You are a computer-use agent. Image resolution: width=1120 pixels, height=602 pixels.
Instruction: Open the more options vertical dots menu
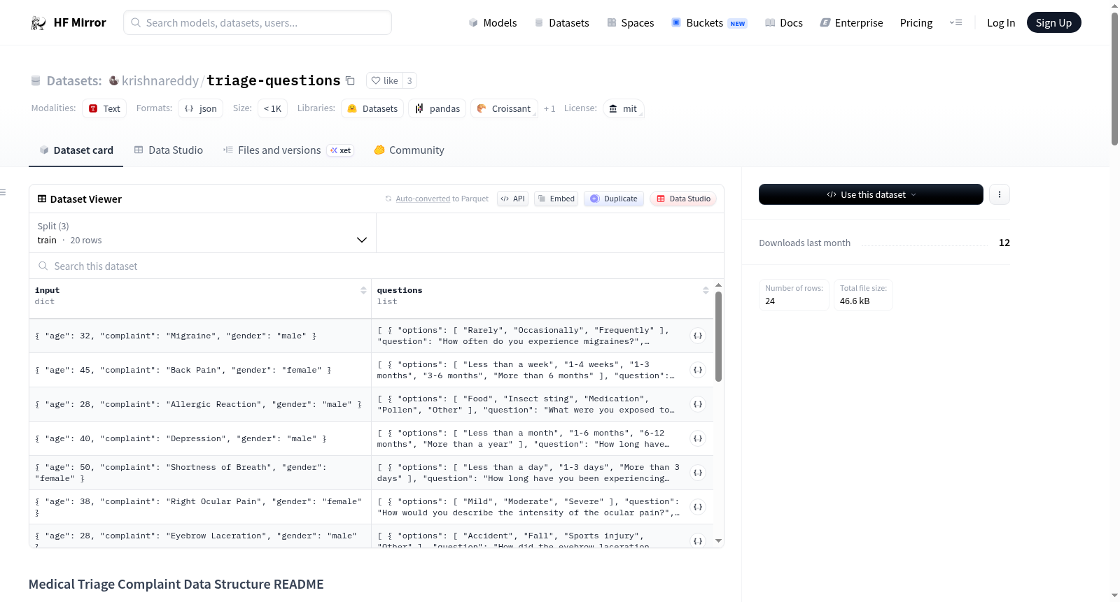tap(1000, 194)
